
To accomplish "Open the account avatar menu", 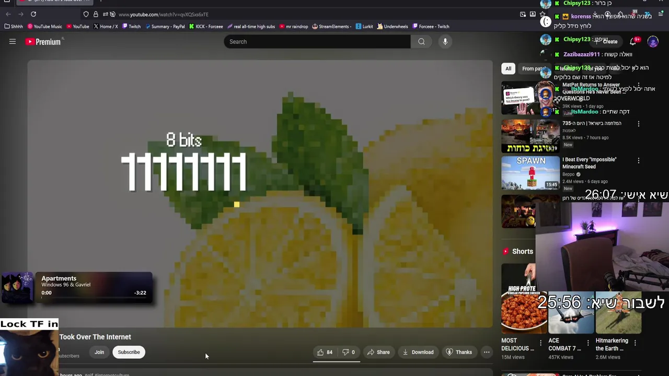I will [653, 41].
